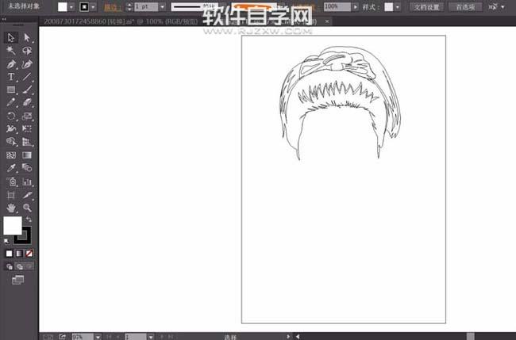Click status bar share icon
Image resolution: width=516 pixels, height=340 pixels.
click(63, 337)
